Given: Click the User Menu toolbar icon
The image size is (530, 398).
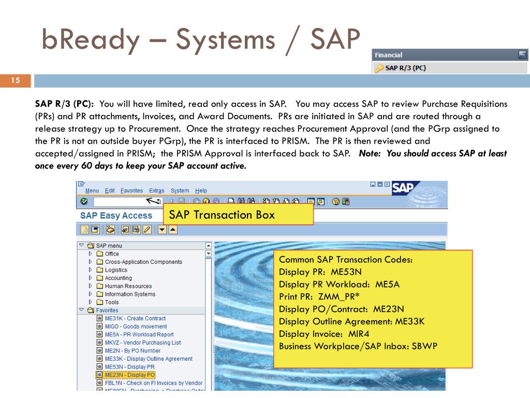Looking at the screenshot, I should coord(84,230).
